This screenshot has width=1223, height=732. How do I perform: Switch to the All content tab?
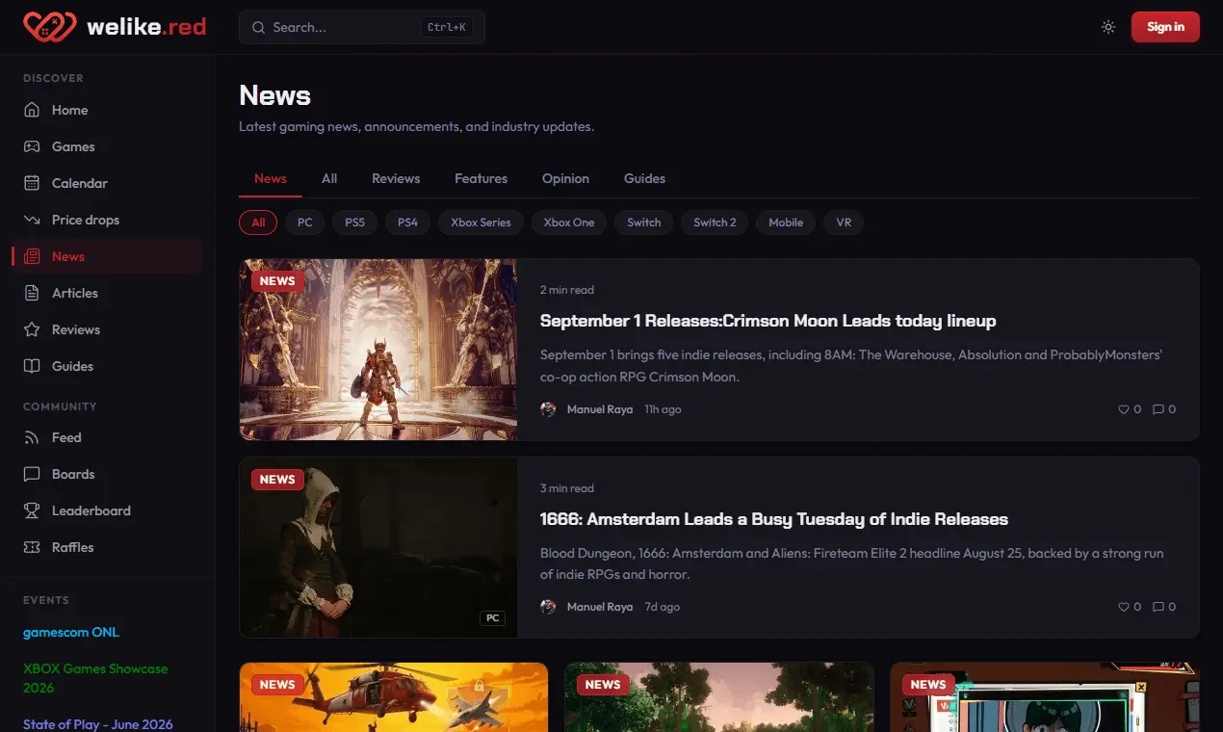329,178
